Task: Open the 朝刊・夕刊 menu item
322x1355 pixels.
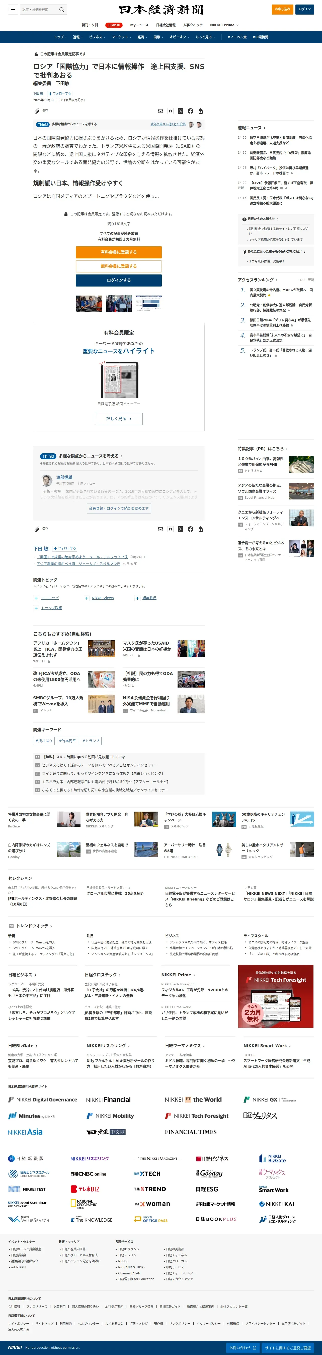Action: click(x=90, y=25)
